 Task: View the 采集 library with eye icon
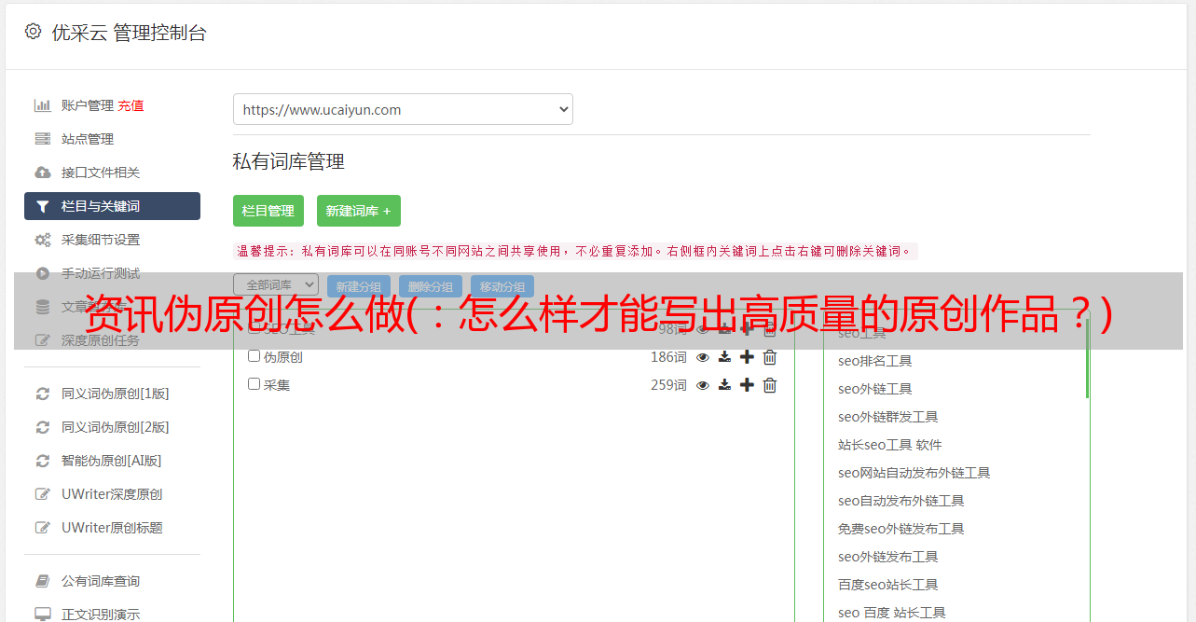click(x=703, y=385)
